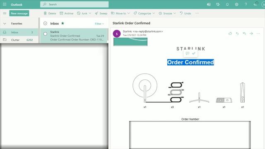Click Undo in toolbar

[185, 13]
